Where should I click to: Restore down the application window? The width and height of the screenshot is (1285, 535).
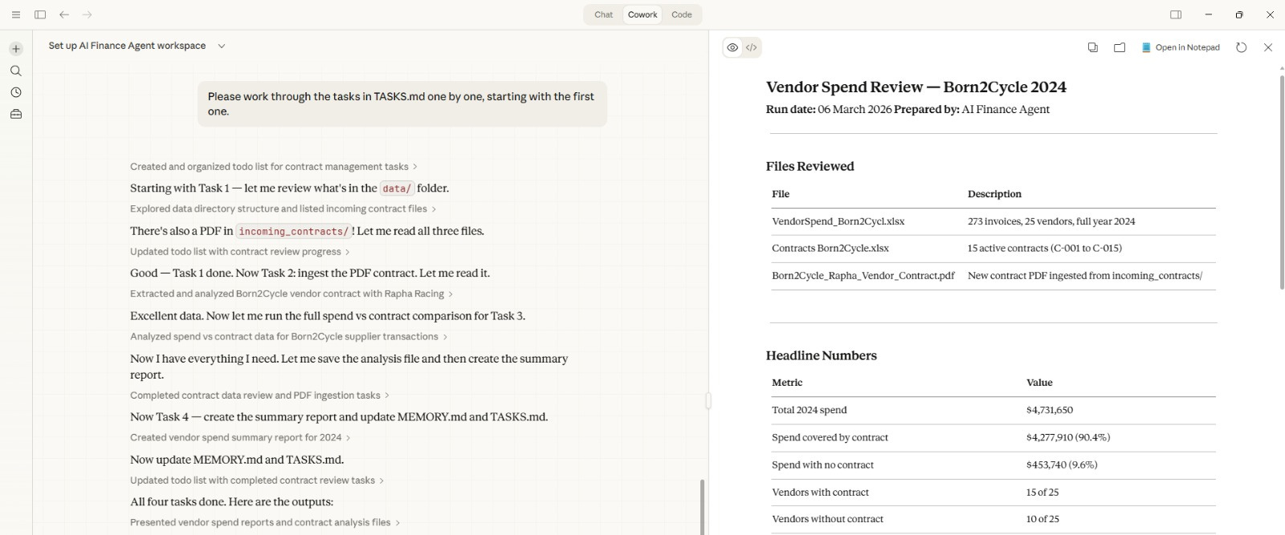[x=1239, y=14]
